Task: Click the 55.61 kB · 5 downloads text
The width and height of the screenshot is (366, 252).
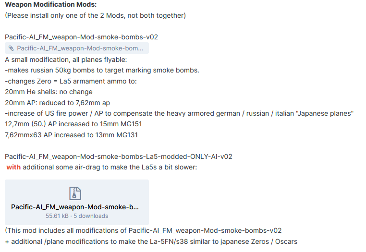Action: [x=77, y=216]
